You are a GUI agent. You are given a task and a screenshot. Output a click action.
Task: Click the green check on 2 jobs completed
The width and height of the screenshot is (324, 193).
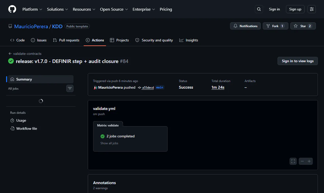point(103,136)
